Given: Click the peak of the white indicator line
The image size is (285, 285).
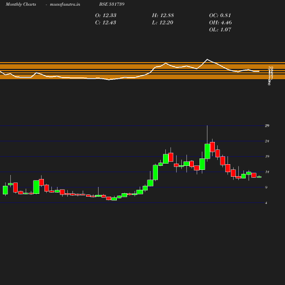Looking at the screenshot, I should pyautogui.click(x=207, y=59).
